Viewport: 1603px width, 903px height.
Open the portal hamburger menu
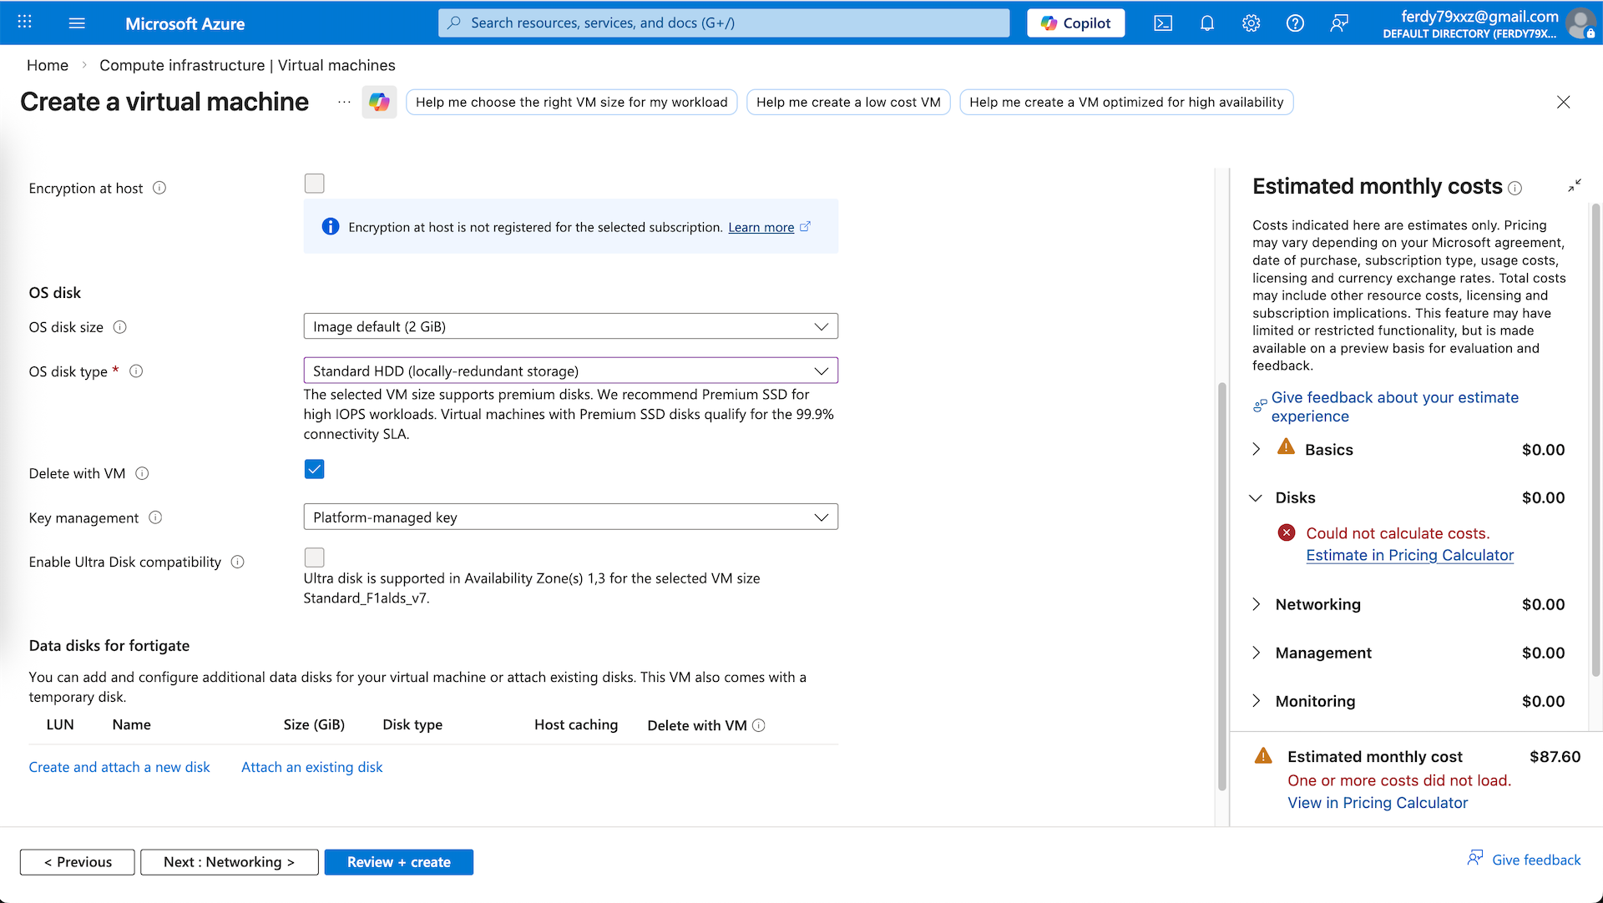pos(77,23)
